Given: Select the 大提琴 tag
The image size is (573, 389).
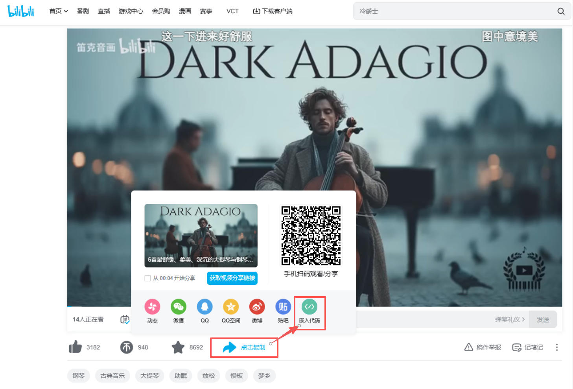Looking at the screenshot, I should tap(150, 376).
